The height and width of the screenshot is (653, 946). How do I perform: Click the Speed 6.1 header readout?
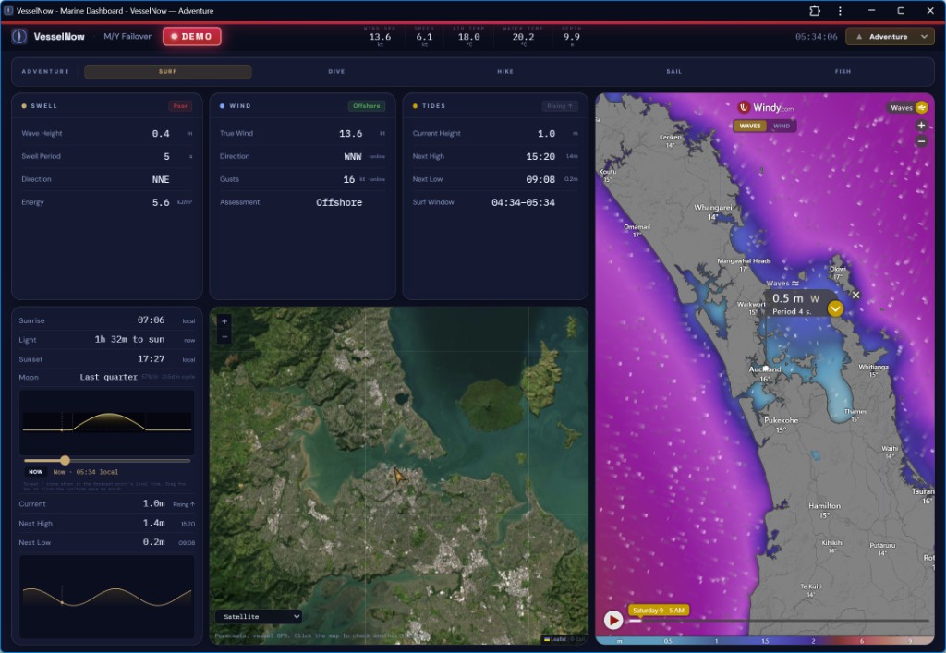(x=424, y=36)
